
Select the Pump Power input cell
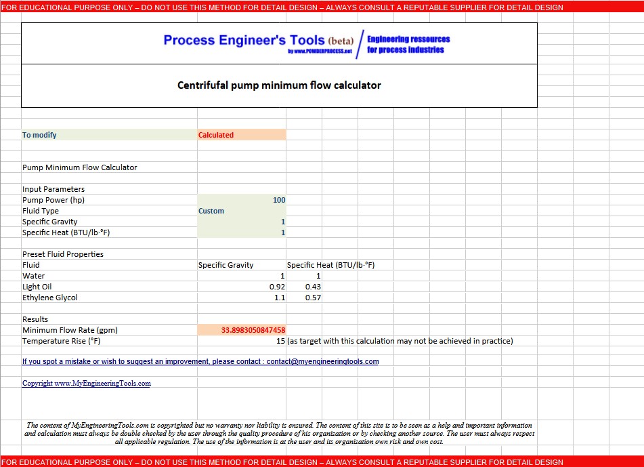[240, 200]
